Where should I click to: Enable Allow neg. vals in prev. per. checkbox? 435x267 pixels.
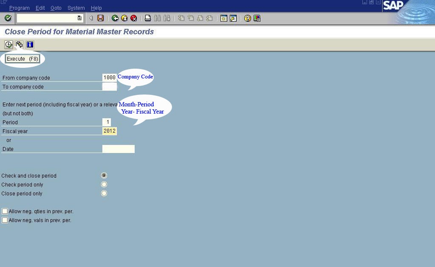point(5,220)
